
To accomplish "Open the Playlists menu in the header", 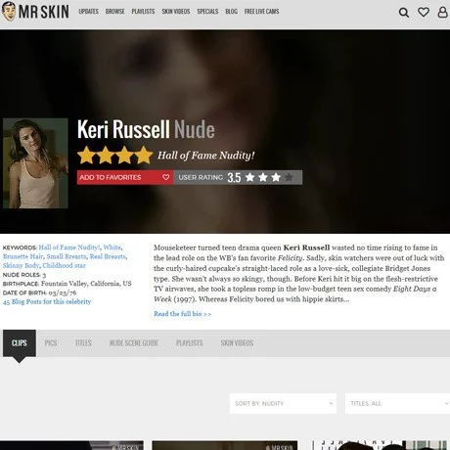I will (x=143, y=12).
